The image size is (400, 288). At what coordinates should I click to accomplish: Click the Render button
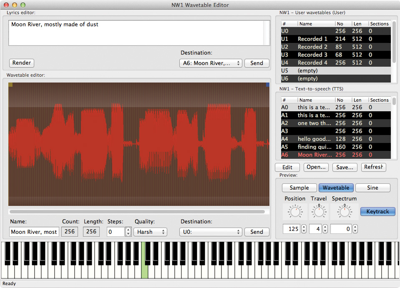[x=22, y=63]
